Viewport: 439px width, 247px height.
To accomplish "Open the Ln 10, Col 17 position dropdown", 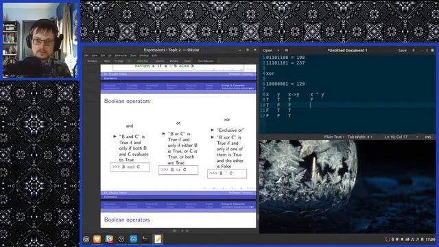I will (x=401, y=137).
